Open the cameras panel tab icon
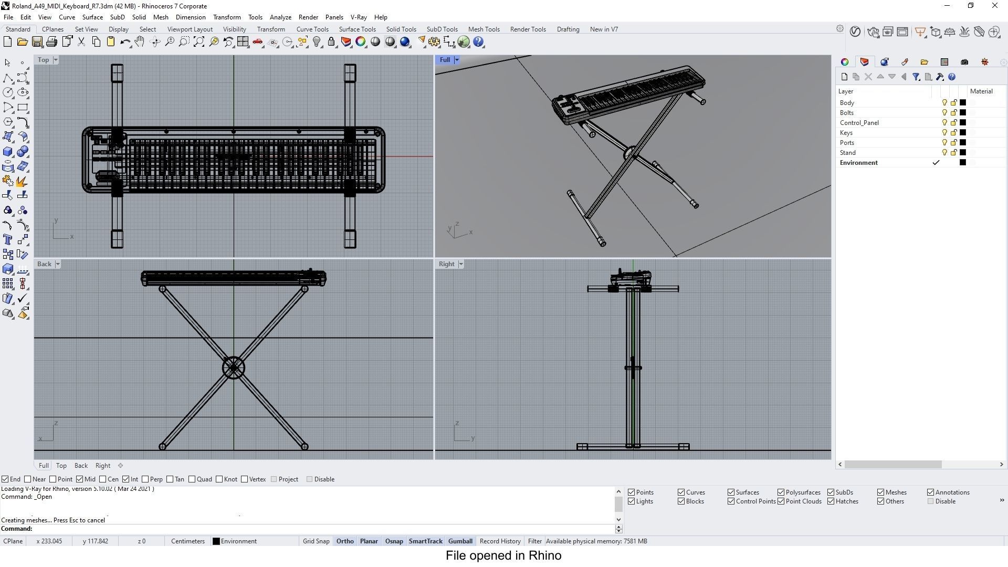1008x567 pixels. 964,62
